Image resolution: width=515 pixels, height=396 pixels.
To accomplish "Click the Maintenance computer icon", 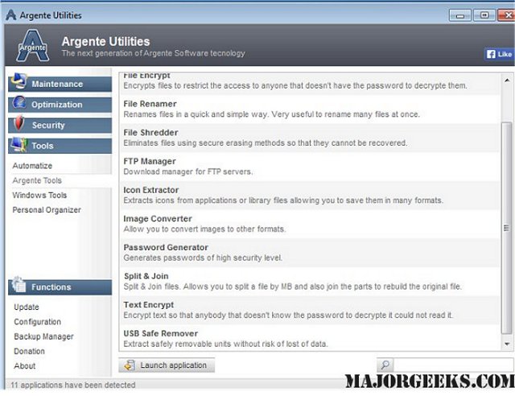I will (x=19, y=81).
